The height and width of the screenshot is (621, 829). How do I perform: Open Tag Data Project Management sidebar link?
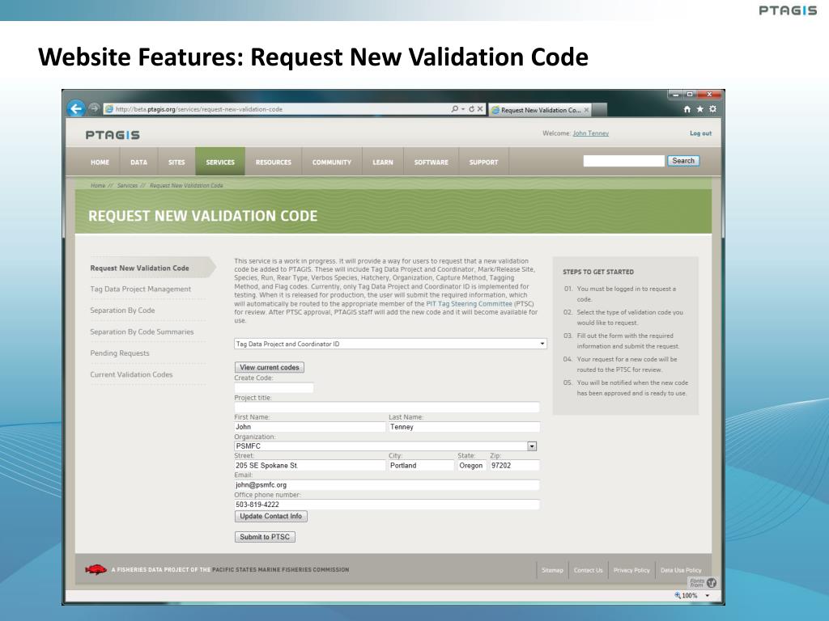pos(141,289)
